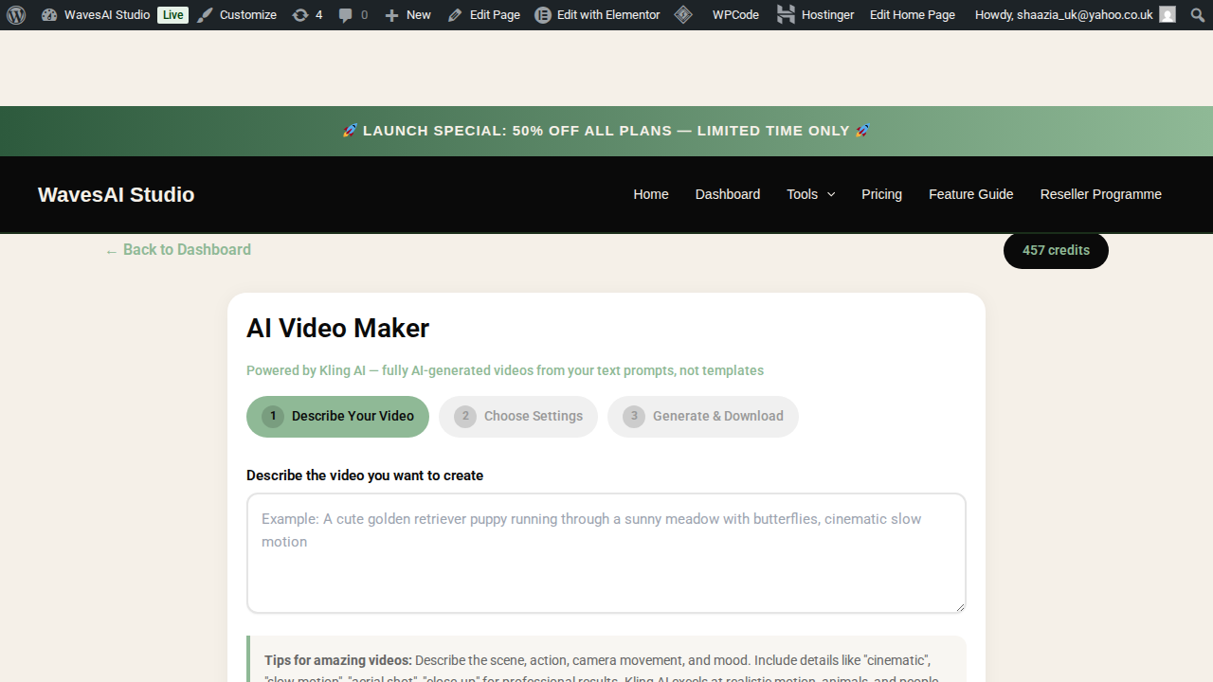This screenshot has height=682, width=1213.
Task: Go to Home in navigation
Action: coord(651,194)
